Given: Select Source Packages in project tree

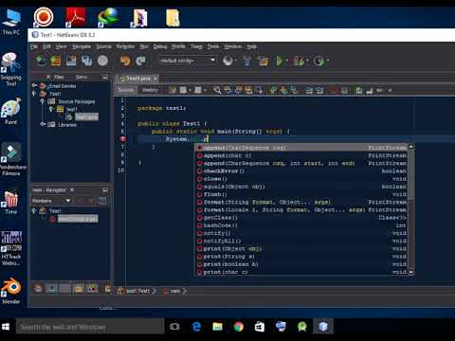Looking at the screenshot, I should (x=77, y=101).
